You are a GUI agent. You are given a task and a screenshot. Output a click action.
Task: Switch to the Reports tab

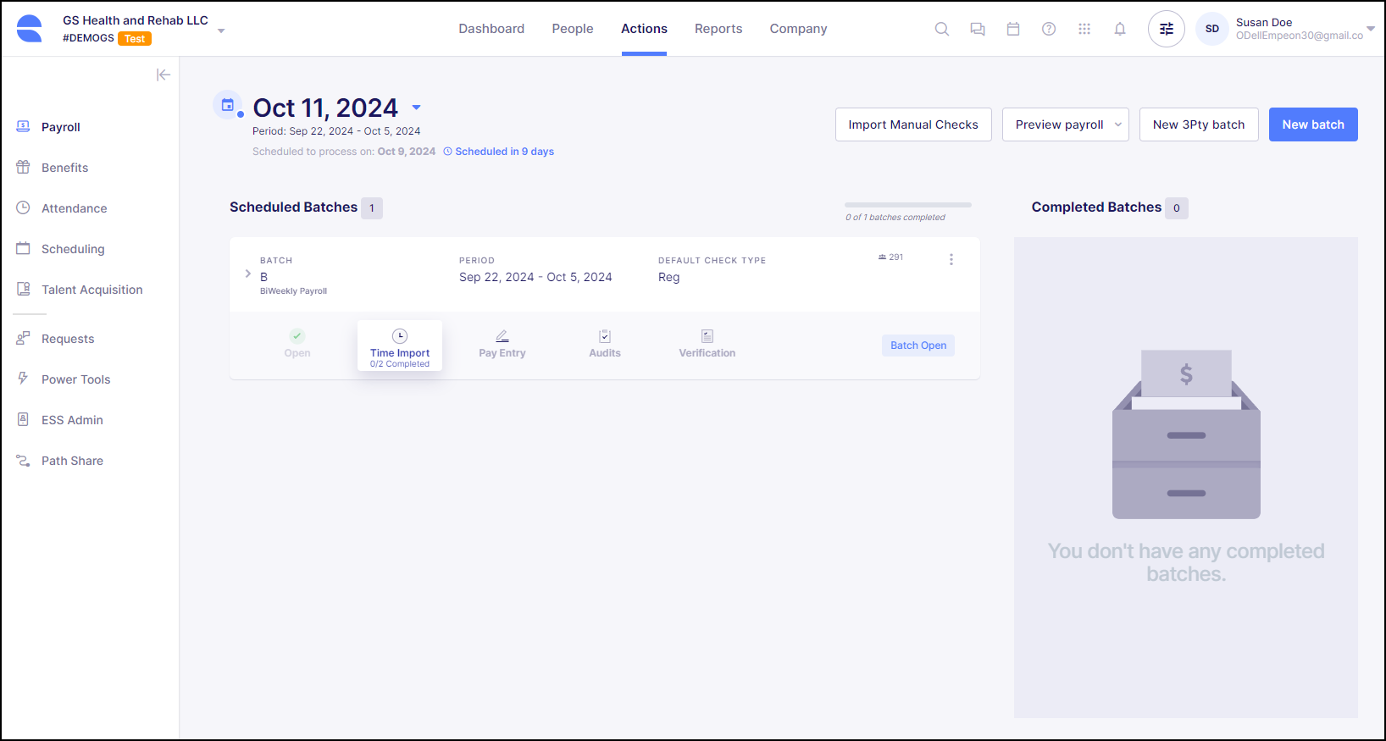pos(718,29)
